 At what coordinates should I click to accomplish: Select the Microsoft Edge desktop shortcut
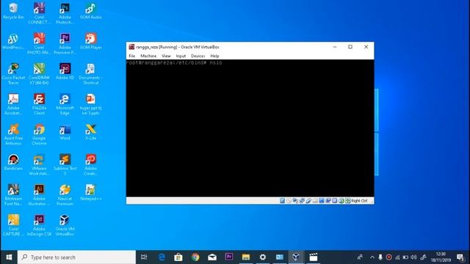[65, 104]
